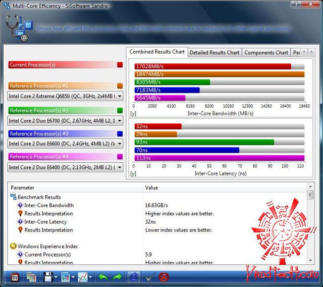This screenshot has width=323, height=287.
Task: Open the bar chart icon dropdown arrow
Action: (x=73, y=277)
